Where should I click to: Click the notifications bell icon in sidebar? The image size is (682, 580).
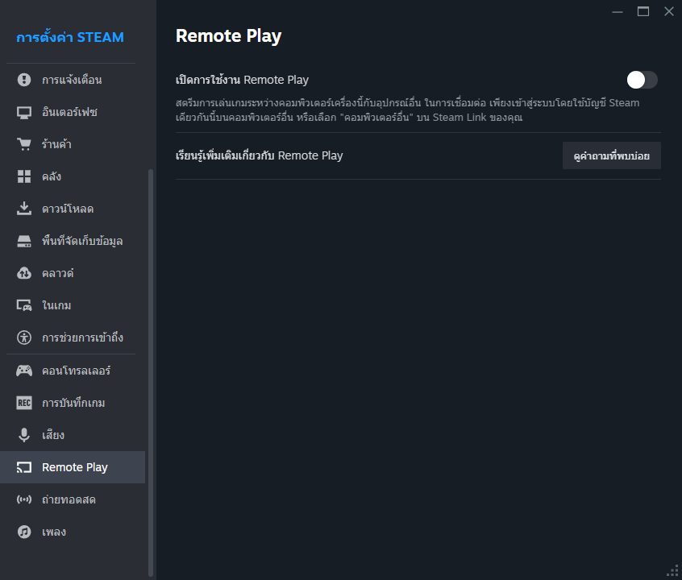click(24, 80)
